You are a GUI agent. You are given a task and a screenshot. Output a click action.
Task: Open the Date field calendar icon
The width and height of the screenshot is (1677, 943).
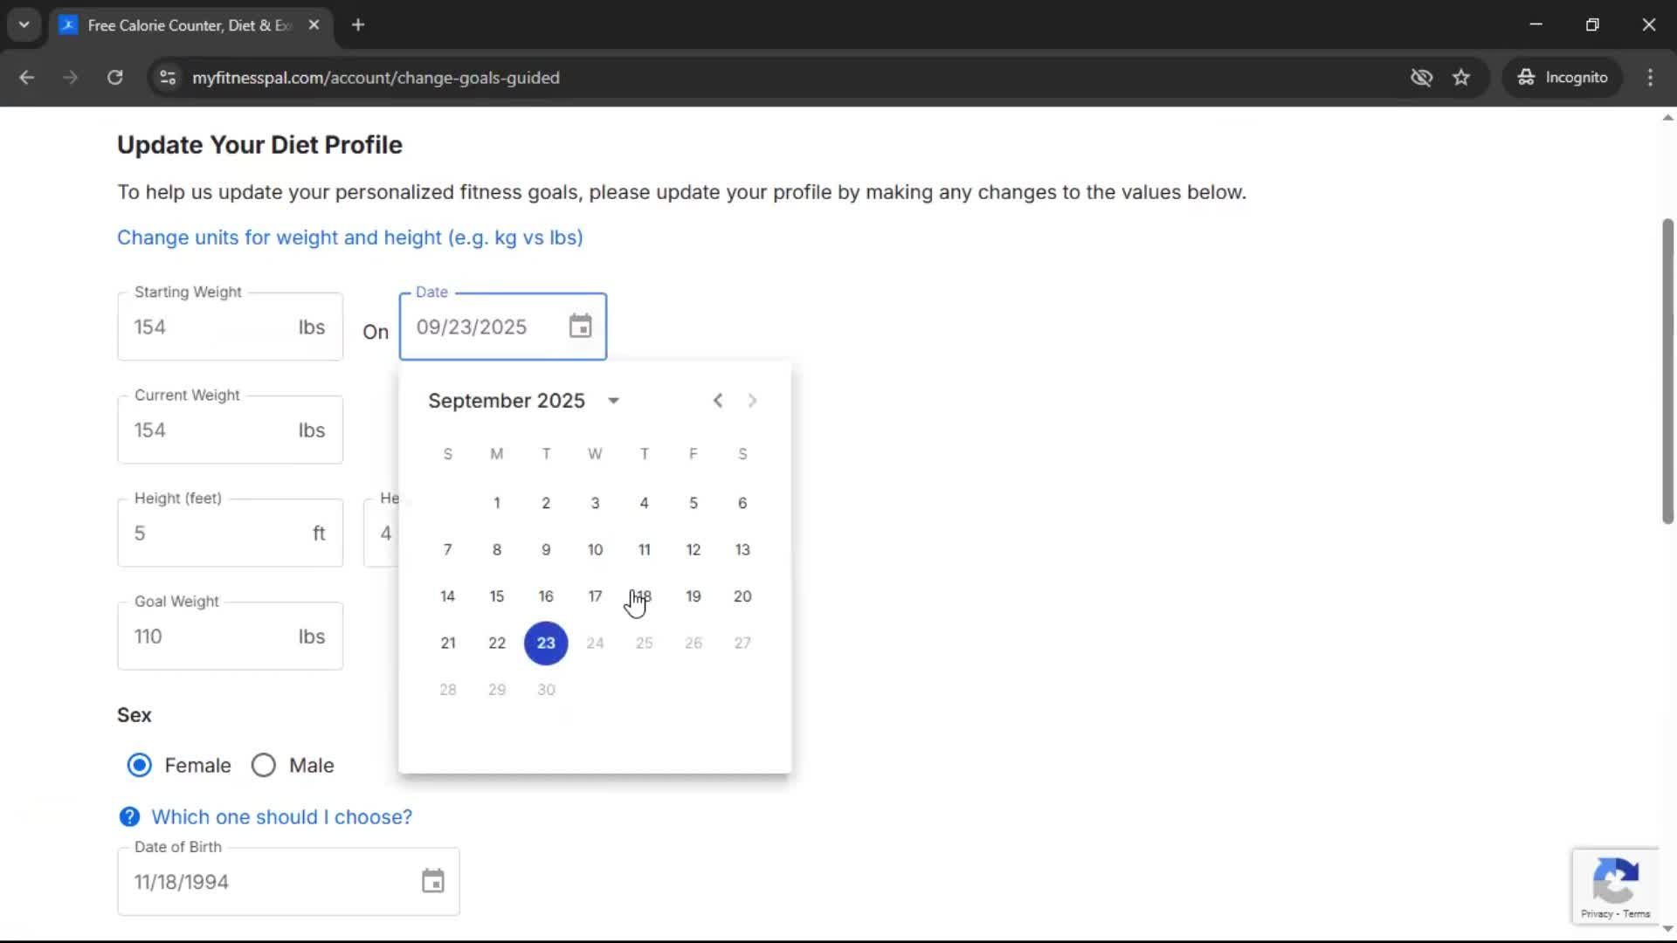point(580,327)
